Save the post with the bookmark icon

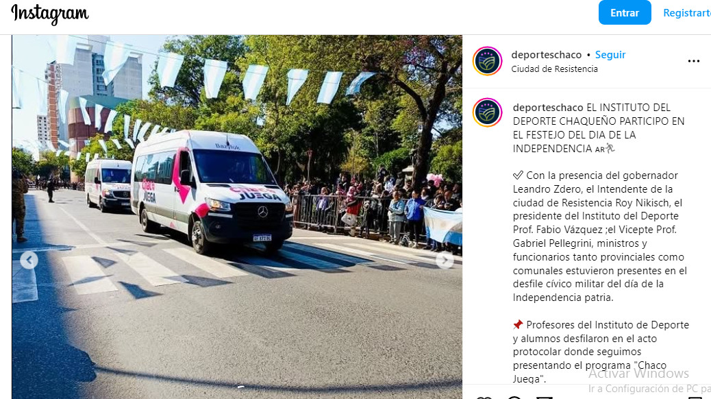pos(695,398)
